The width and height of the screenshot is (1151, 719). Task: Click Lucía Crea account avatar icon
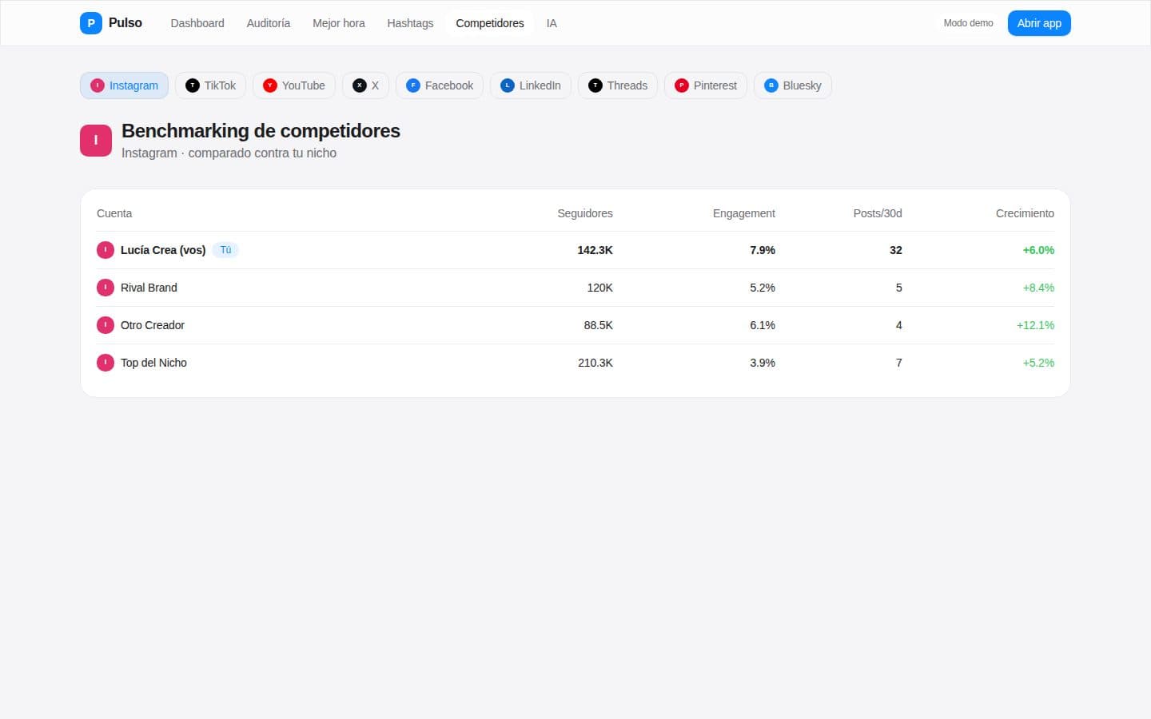[x=106, y=250]
